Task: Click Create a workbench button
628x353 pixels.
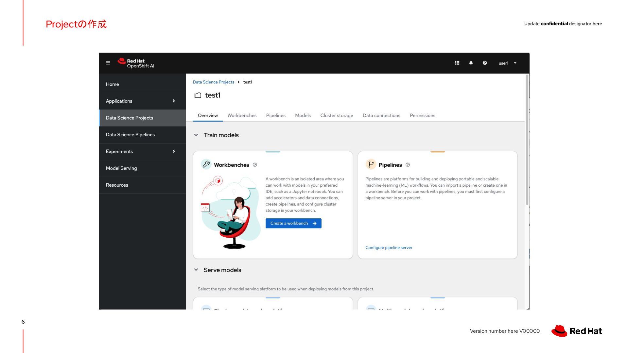Action: click(x=293, y=224)
